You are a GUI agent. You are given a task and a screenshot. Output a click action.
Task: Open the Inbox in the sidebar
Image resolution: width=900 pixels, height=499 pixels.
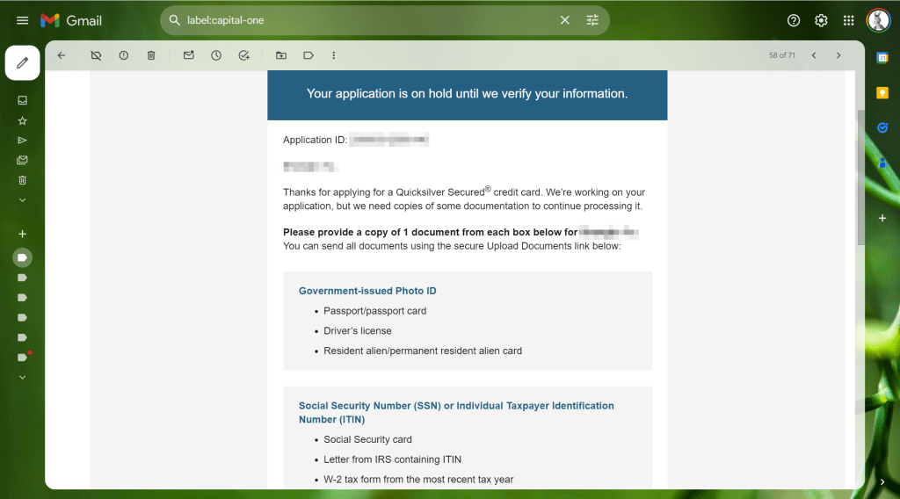(22, 100)
